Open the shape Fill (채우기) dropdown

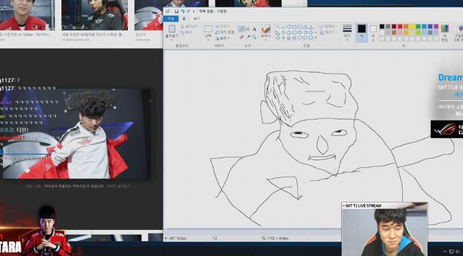pyautogui.click(x=328, y=32)
